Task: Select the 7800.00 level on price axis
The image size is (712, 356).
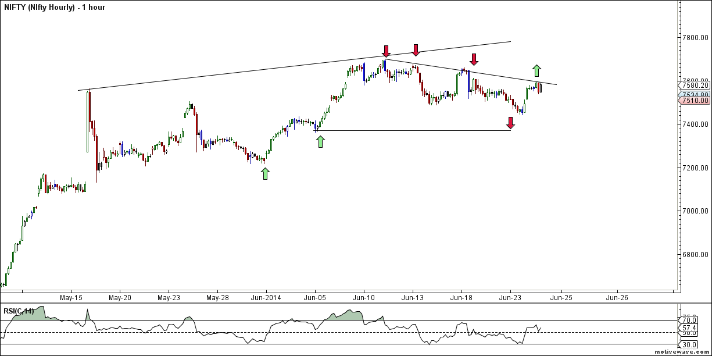Action: [695, 38]
